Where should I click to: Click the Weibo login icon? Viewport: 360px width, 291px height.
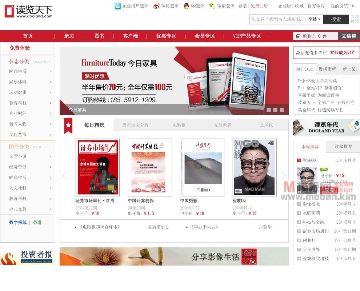point(156,6)
